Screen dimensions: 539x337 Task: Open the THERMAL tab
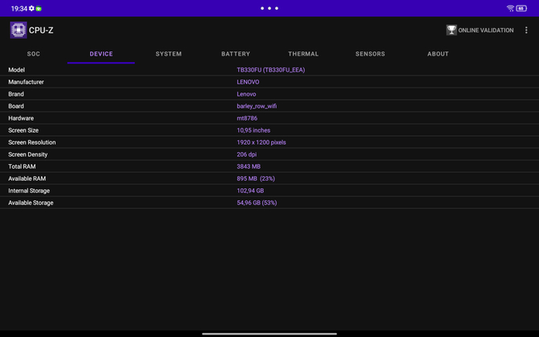[x=303, y=54]
